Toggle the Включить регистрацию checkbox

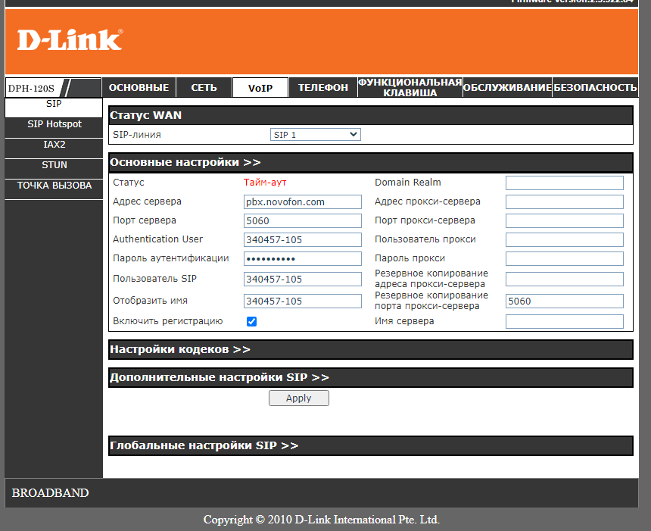click(252, 321)
